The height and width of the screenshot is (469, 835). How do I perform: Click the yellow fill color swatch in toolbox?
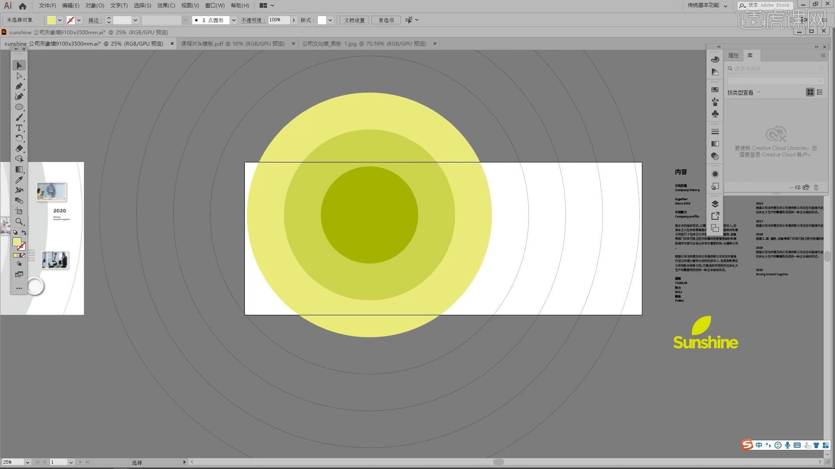coord(17,242)
